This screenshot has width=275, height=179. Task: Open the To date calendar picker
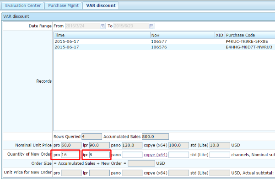point(151,26)
